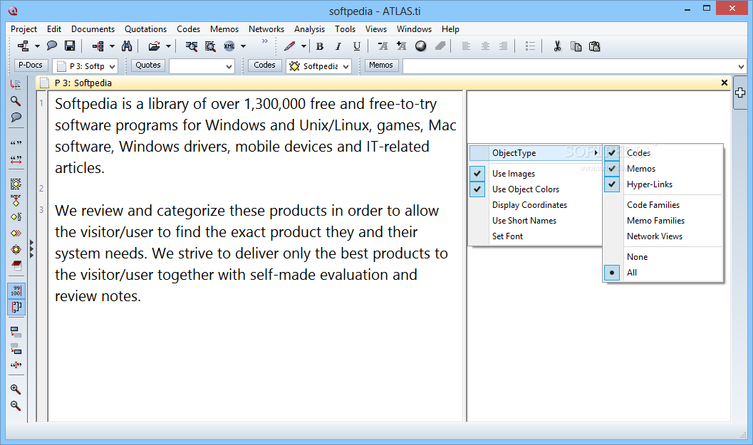Viewport: 753px width, 445px height.
Task: Click the object crawler magnifier icon
Action: click(x=210, y=46)
